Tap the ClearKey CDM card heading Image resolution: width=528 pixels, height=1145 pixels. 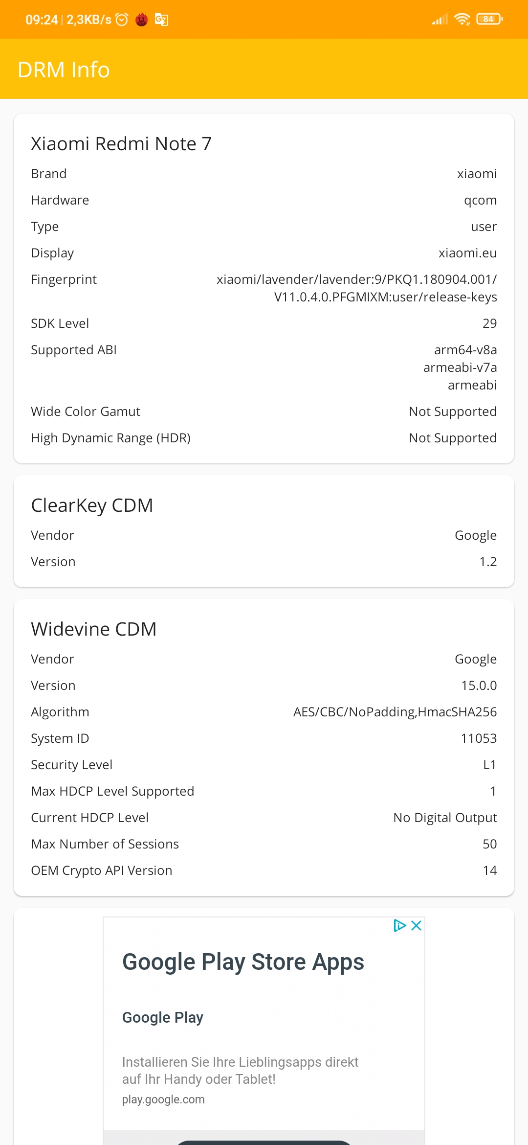92,505
